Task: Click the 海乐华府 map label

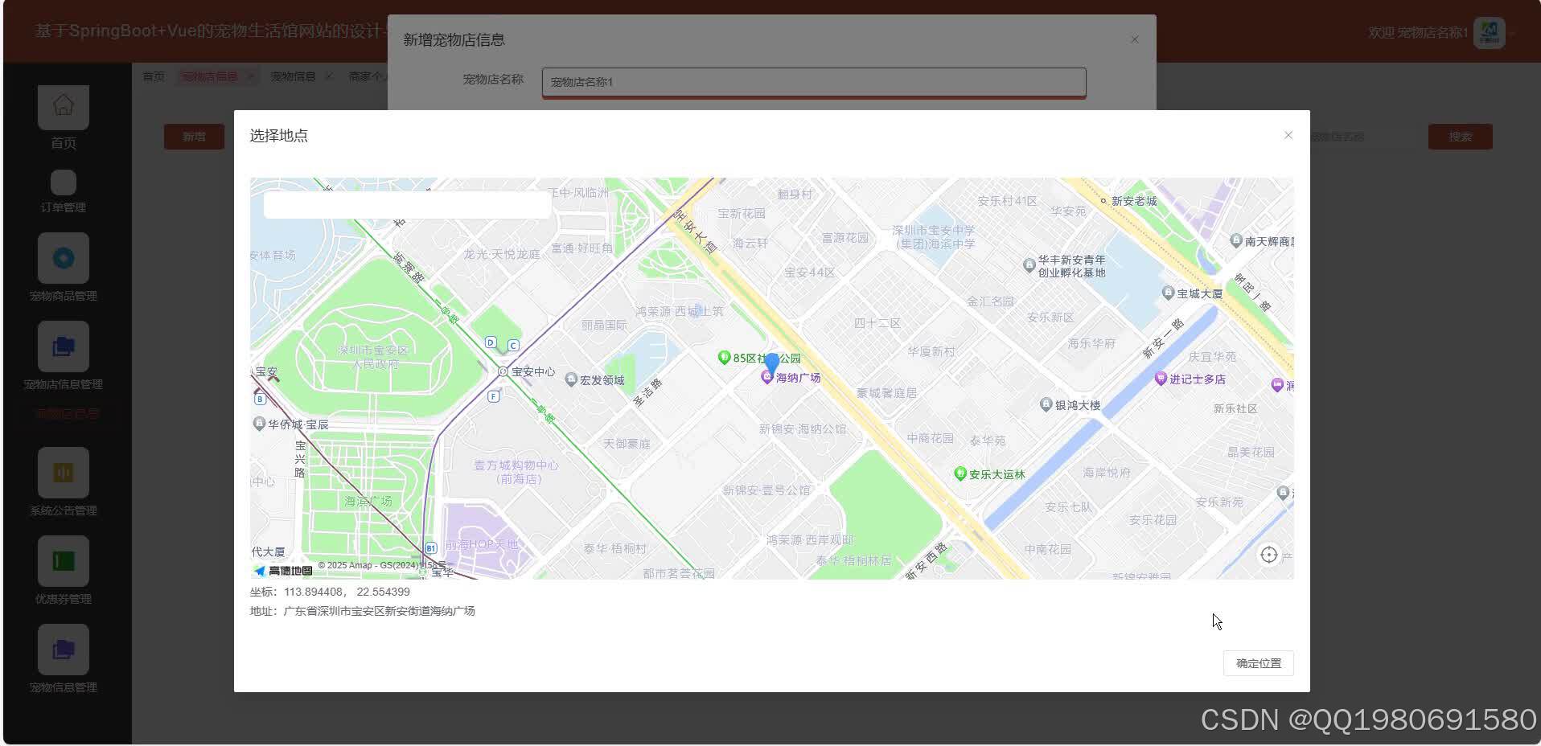Action: coord(1092,343)
